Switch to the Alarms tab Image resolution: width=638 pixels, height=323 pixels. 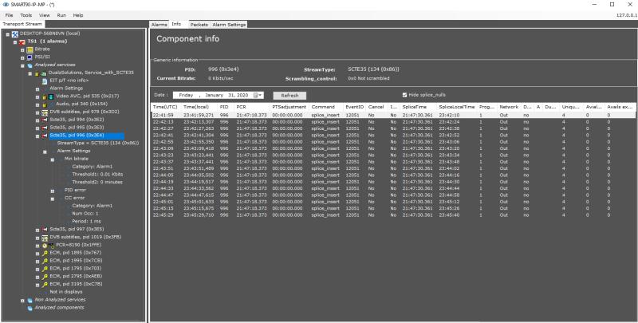159,25
